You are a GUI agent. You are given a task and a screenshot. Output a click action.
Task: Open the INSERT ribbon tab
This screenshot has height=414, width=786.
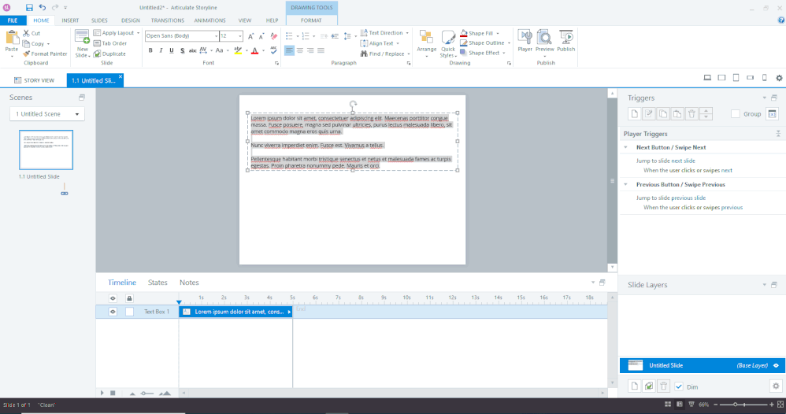pyautogui.click(x=70, y=20)
